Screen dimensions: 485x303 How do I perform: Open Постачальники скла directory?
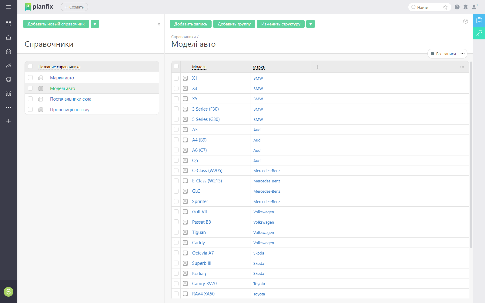click(71, 99)
